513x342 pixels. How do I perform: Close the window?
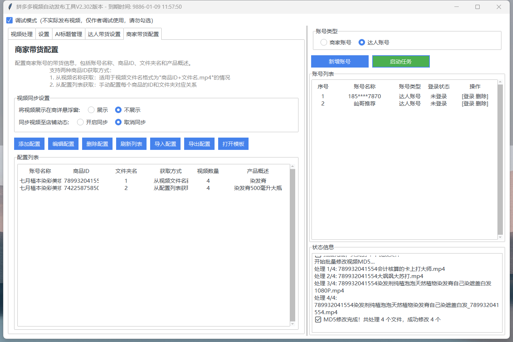(499, 7)
